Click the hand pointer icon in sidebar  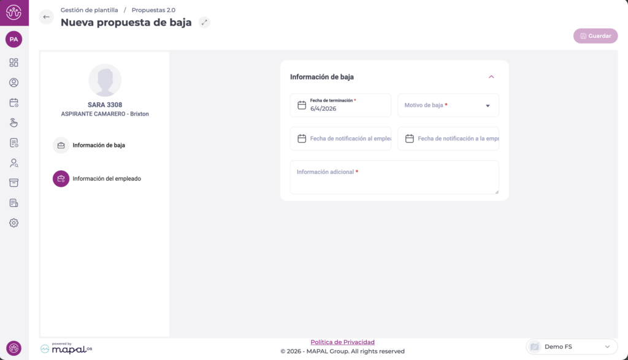click(x=13, y=122)
